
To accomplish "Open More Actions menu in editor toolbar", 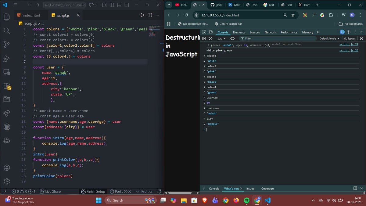I will click(x=157, y=15).
